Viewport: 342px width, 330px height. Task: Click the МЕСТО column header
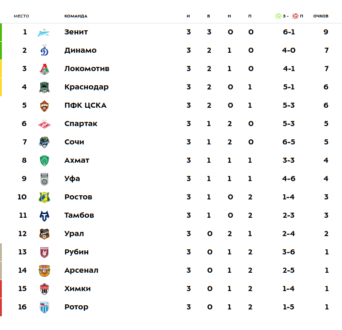(21, 16)
